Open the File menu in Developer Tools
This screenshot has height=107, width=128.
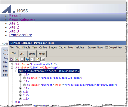12,47
